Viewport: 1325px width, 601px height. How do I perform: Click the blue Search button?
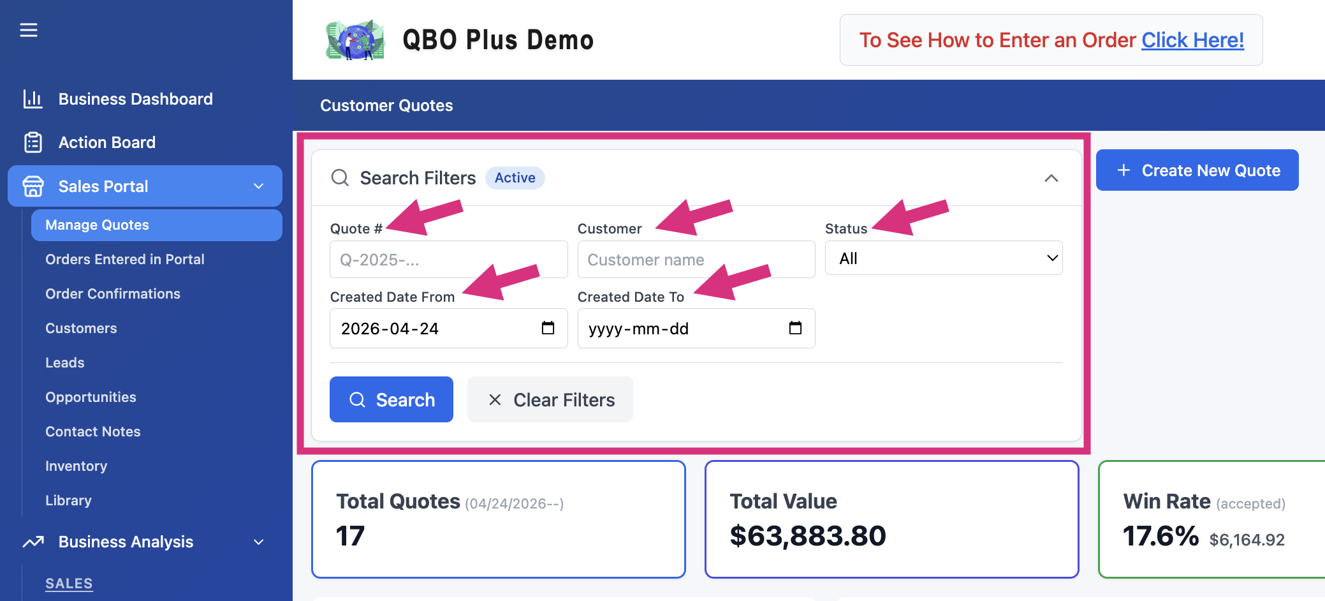[x=392, y=399]
